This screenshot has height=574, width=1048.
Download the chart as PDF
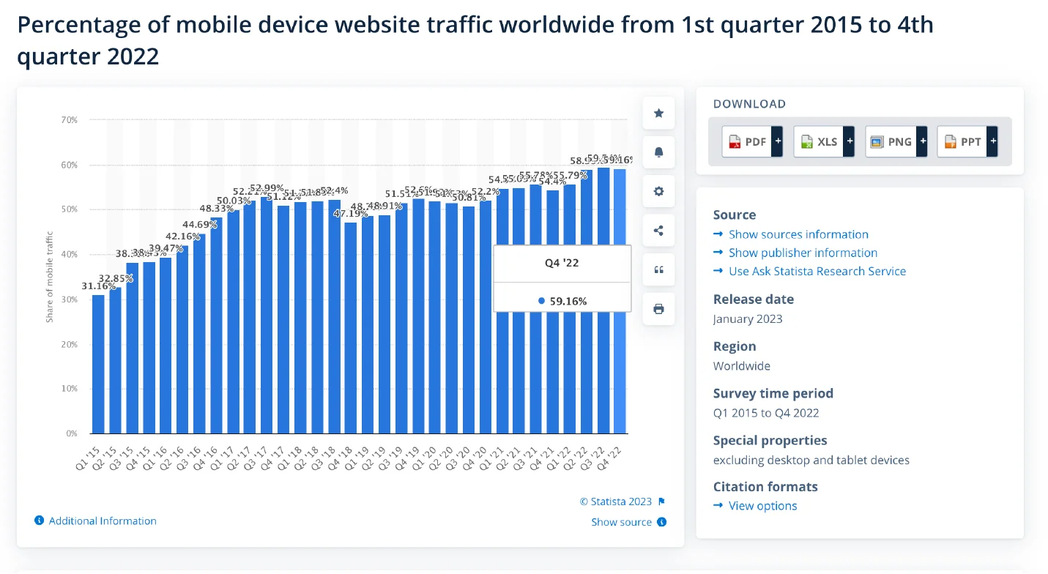[747, 141]
